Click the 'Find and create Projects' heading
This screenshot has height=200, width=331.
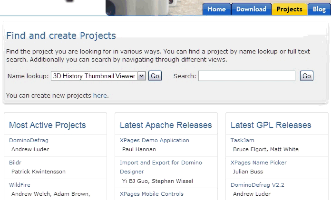pyautogui.click(x=61, y=36)
